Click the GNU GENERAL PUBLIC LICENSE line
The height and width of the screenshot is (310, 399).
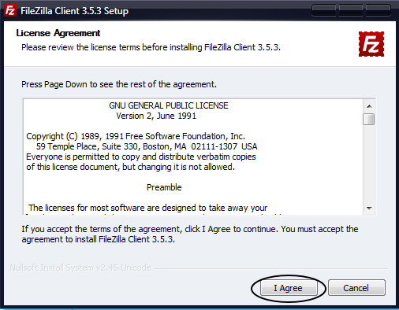click(169, 105)
